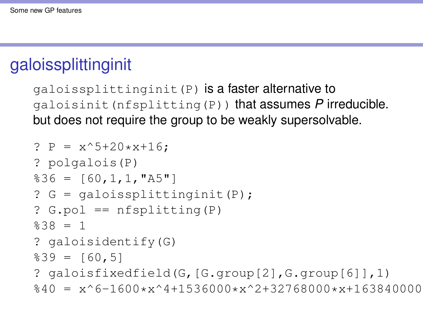Screen dimensions: 423x317
Task: Click the '%36' output label
Action: coord(45,179)
